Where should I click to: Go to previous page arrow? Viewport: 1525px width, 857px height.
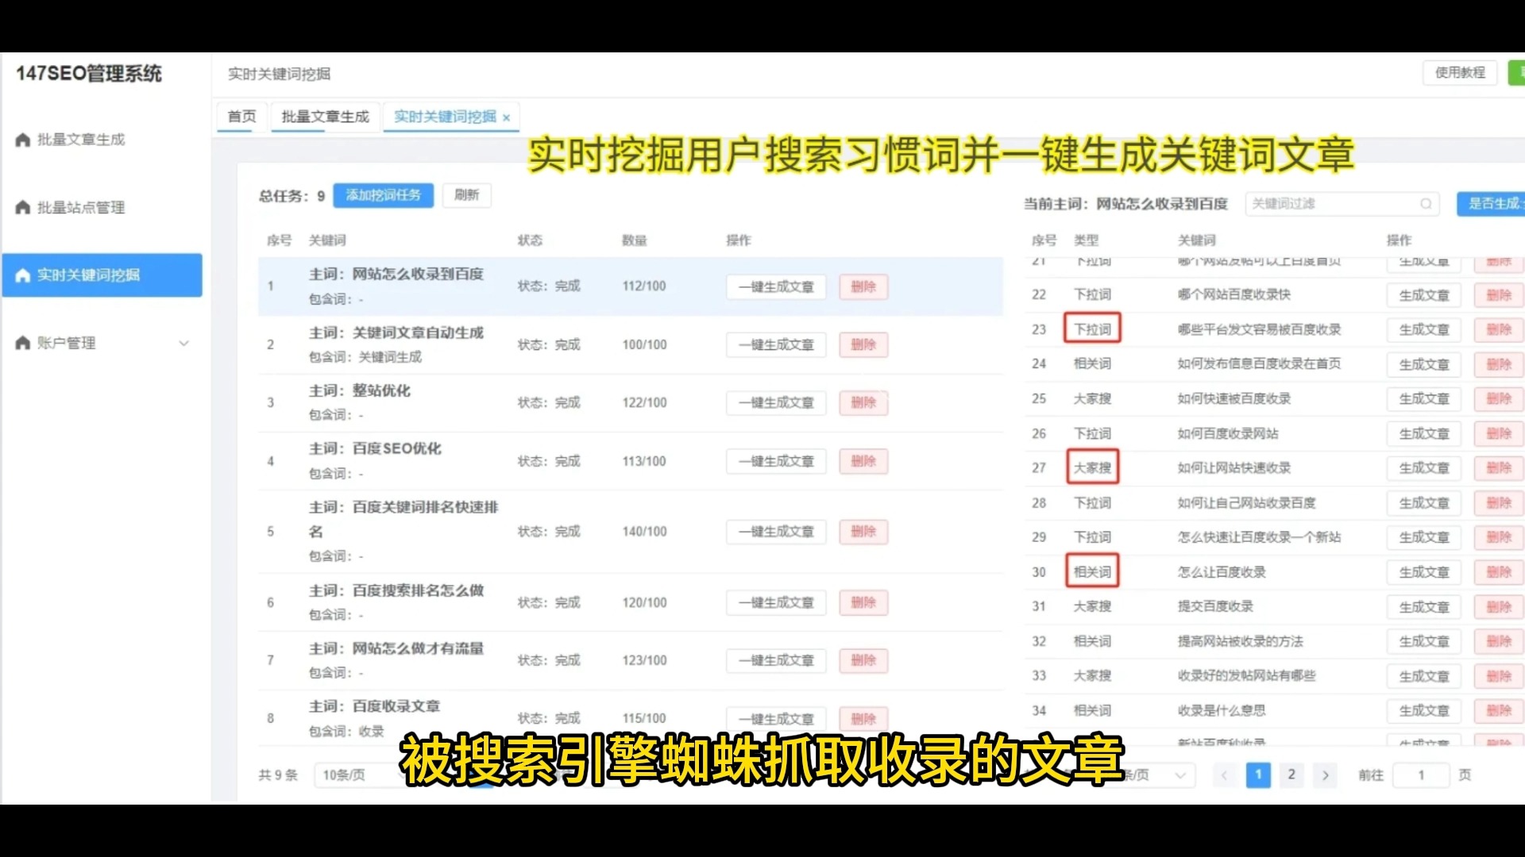tap(1224, 775)
